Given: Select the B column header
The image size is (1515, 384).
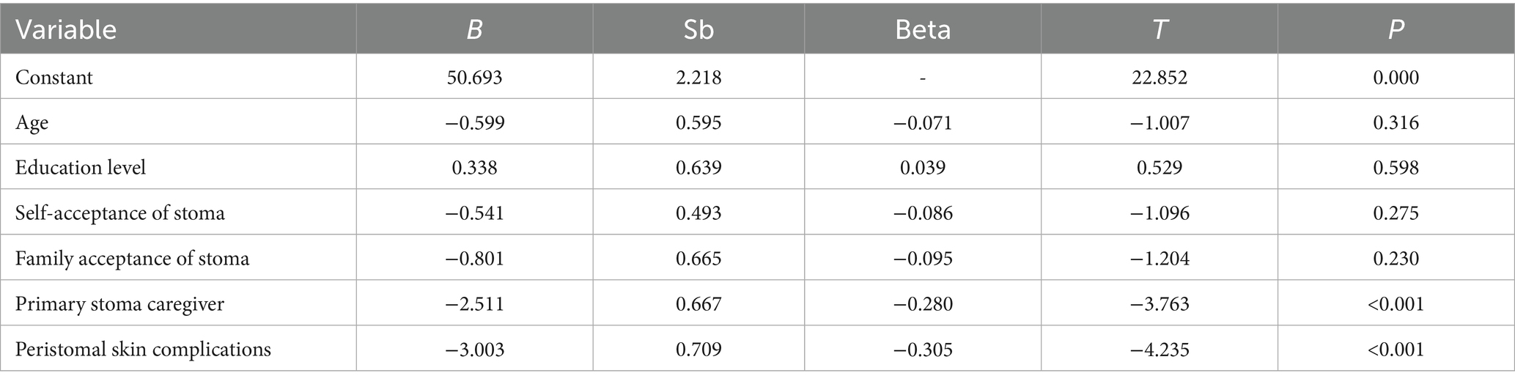Looking at the screenshot, I should [474, 30].
